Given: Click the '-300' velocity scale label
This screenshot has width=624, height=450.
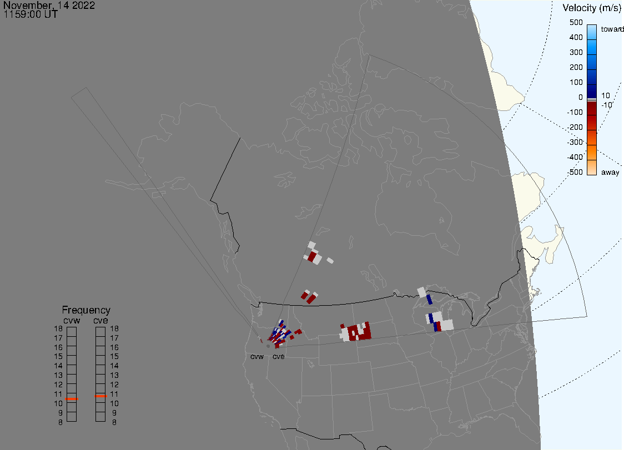Looking at the screenshot, I should tap(575, 143).
